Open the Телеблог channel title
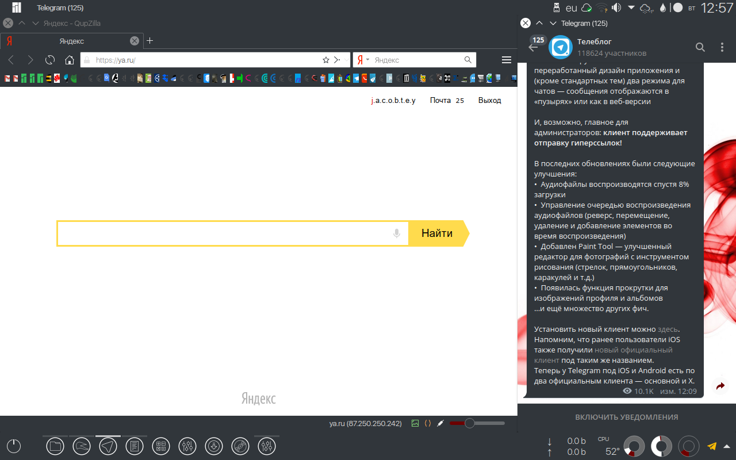Image resolution: width=736 pixels, height=460 pixels. [595, 41]
